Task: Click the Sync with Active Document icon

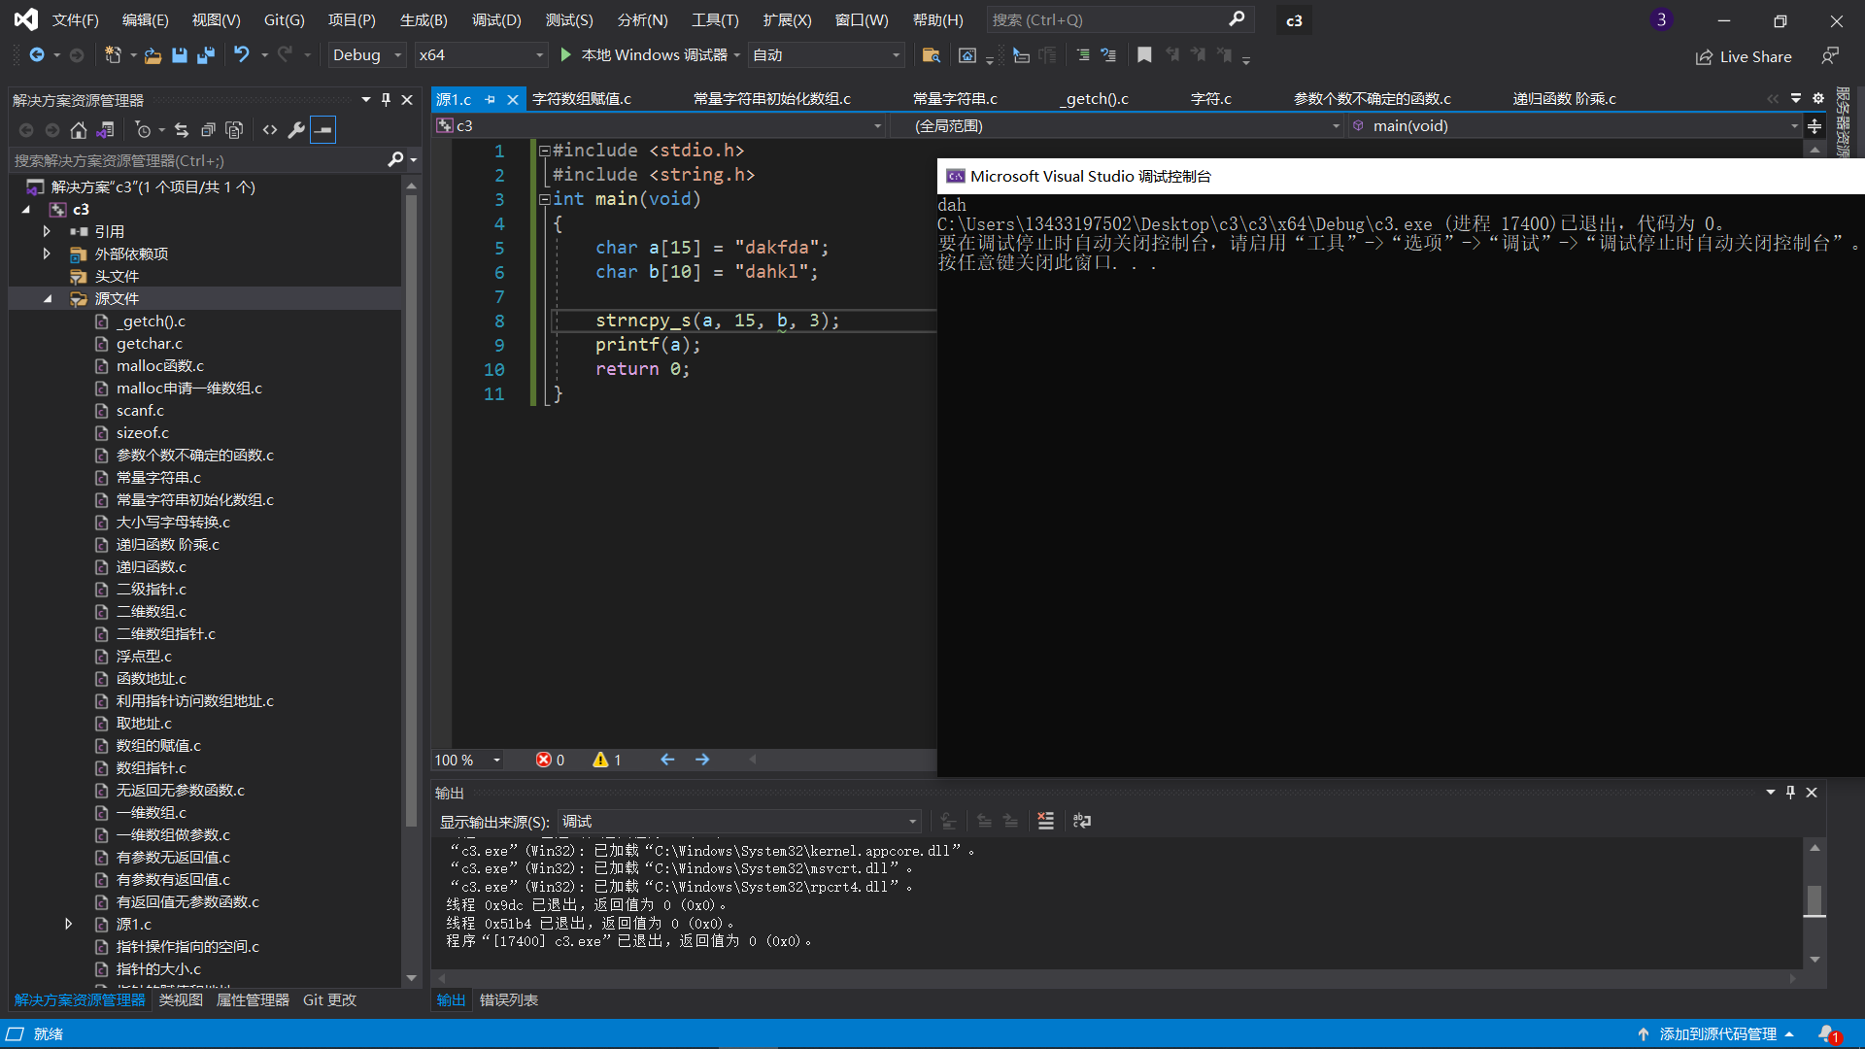Action: coord(182,130)
